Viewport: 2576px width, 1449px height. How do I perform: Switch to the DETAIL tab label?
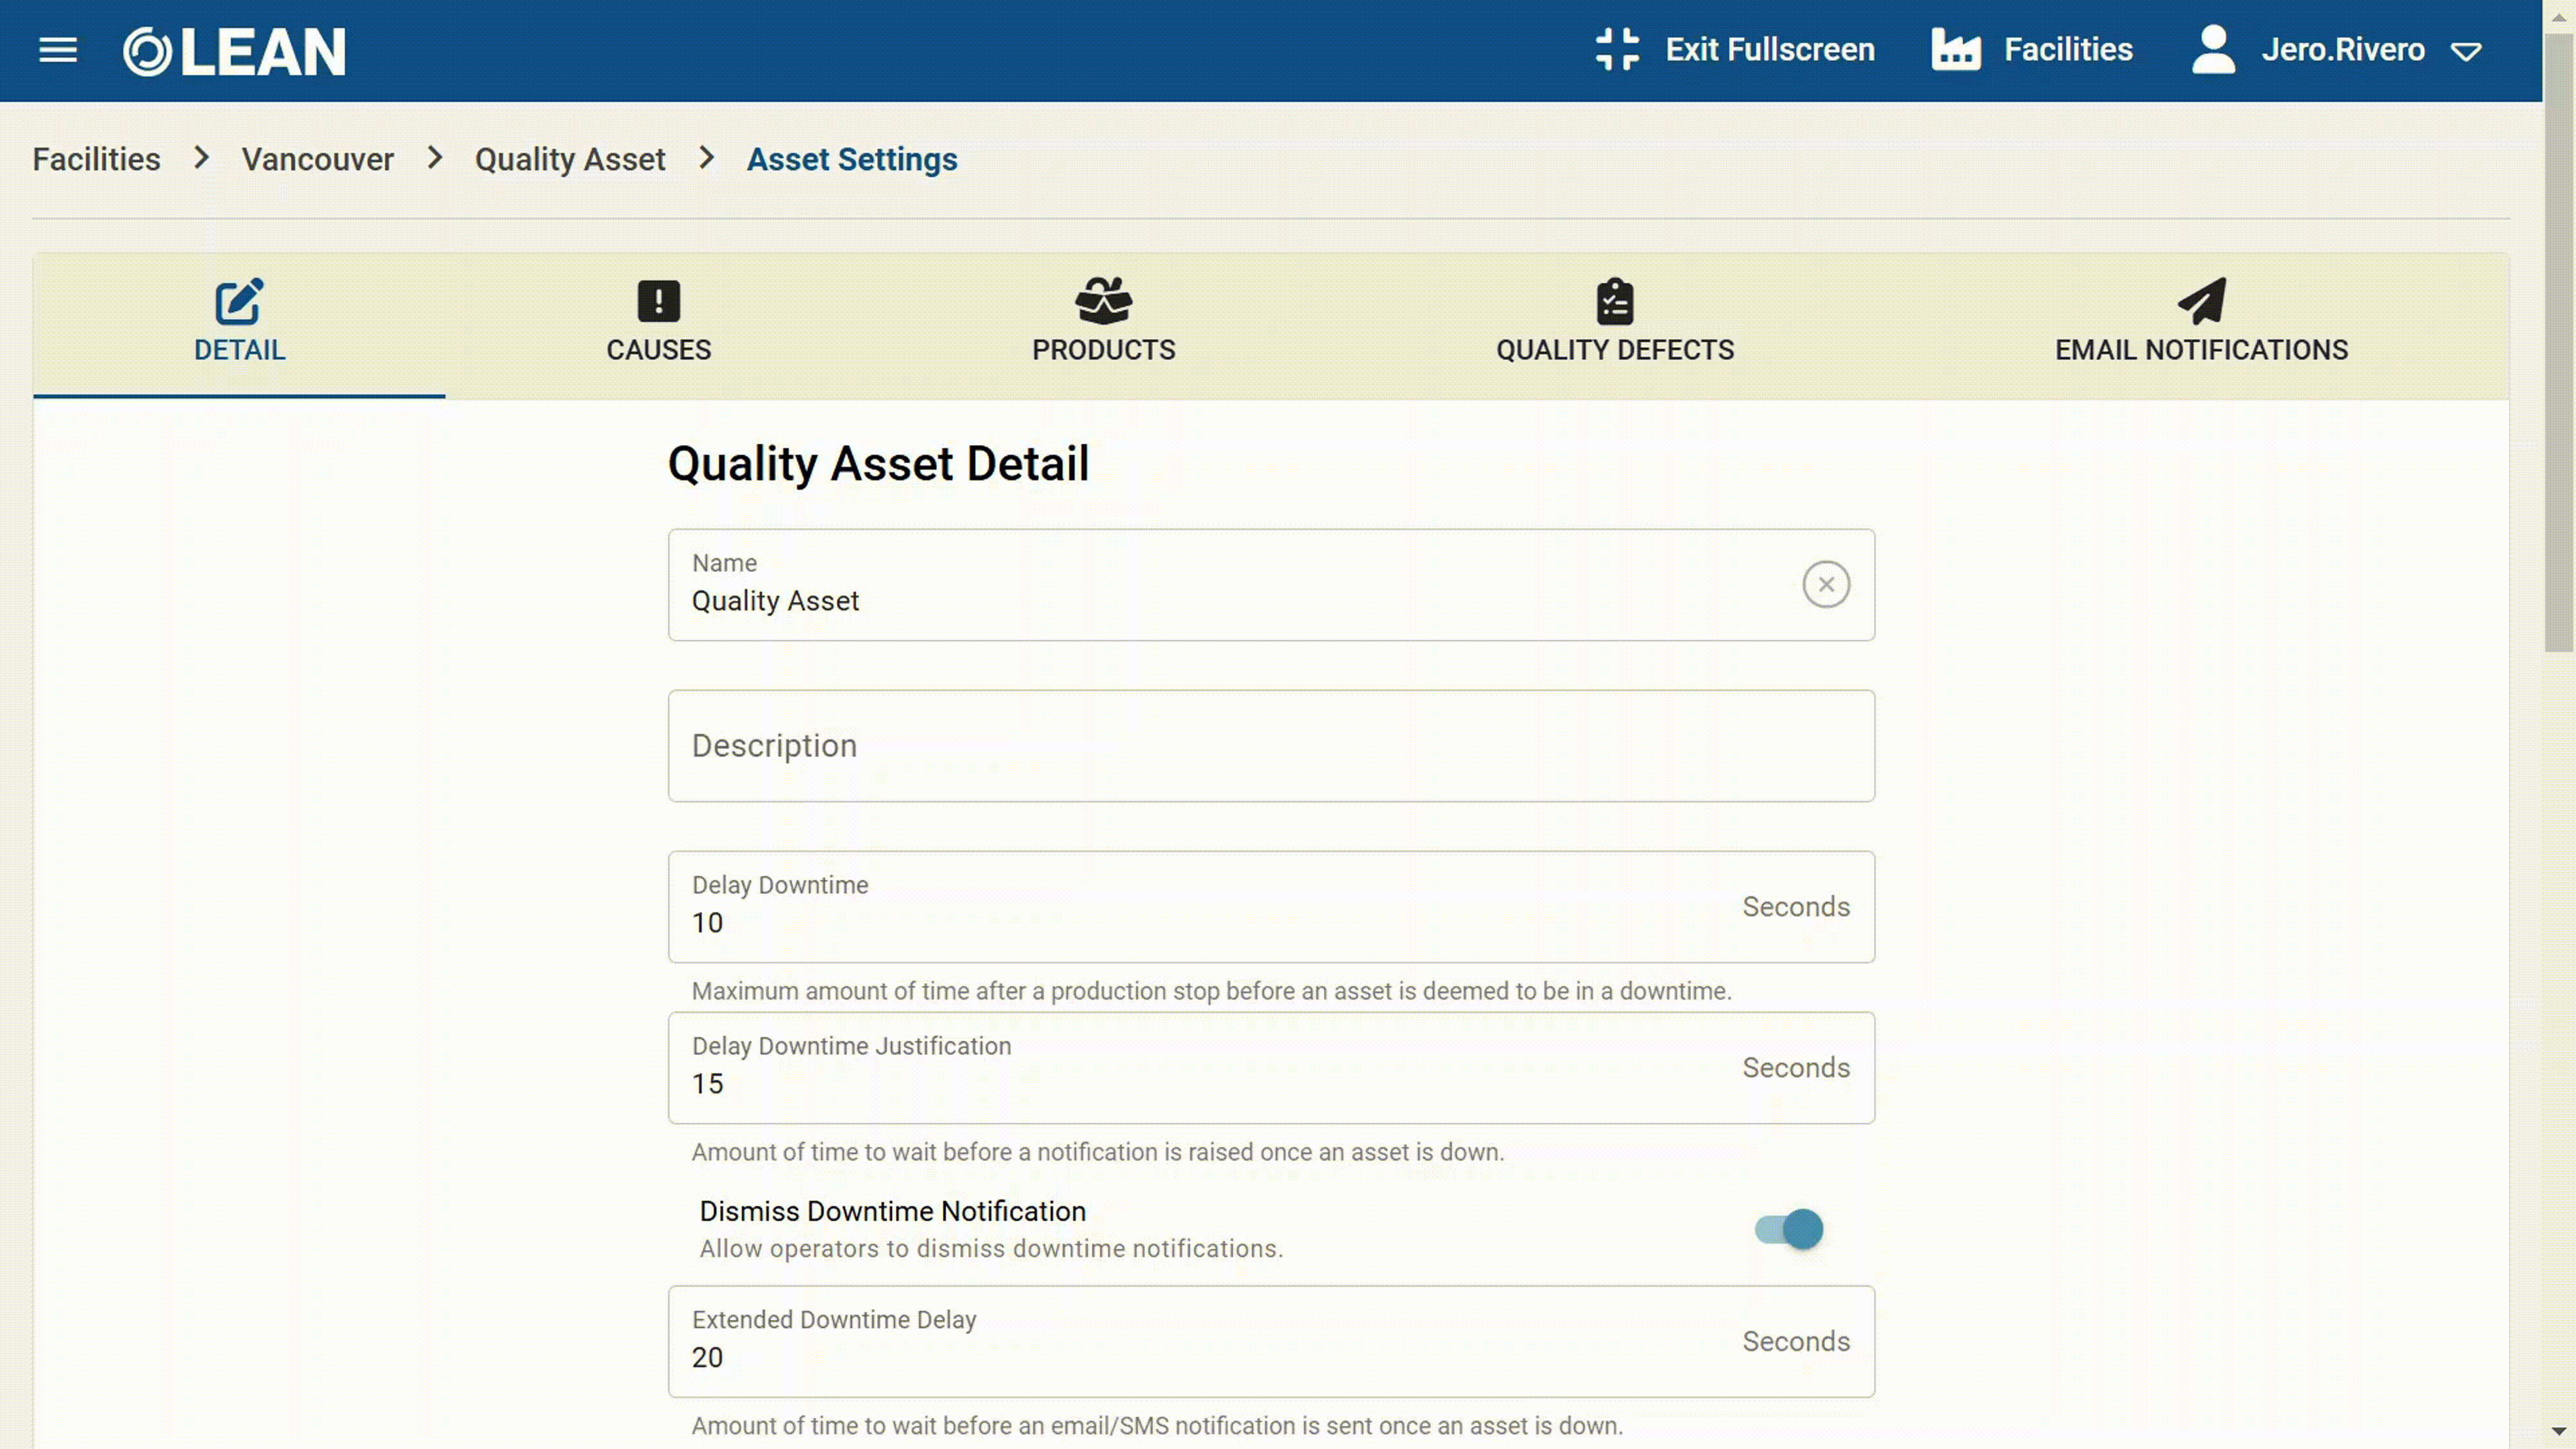click(239, 350)
